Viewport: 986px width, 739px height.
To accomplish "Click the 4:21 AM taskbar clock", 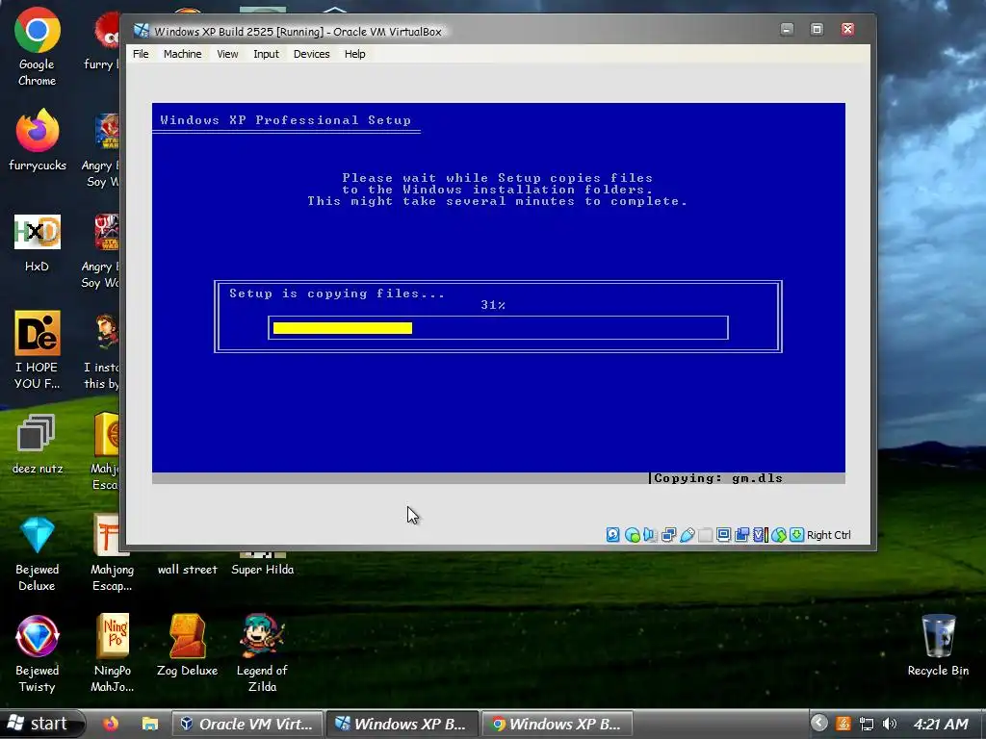I will [x=941, y=724].
